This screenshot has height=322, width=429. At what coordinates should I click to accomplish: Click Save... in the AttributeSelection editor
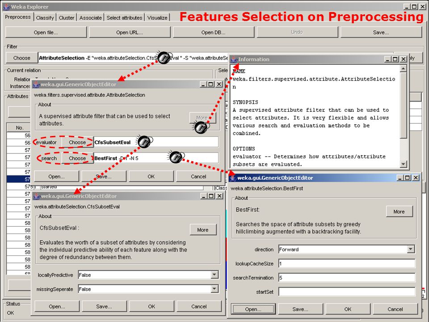click(x=104, y=177)
